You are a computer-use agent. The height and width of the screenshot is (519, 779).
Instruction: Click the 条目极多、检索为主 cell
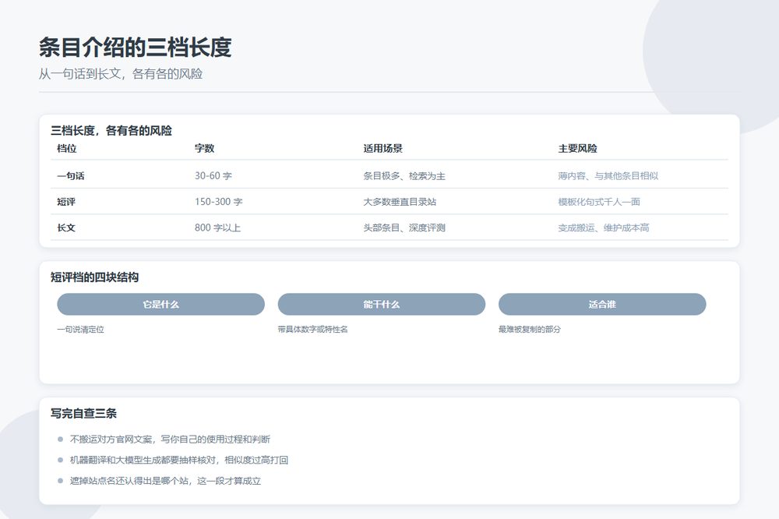pyautogui.click(x=404, y=175)
